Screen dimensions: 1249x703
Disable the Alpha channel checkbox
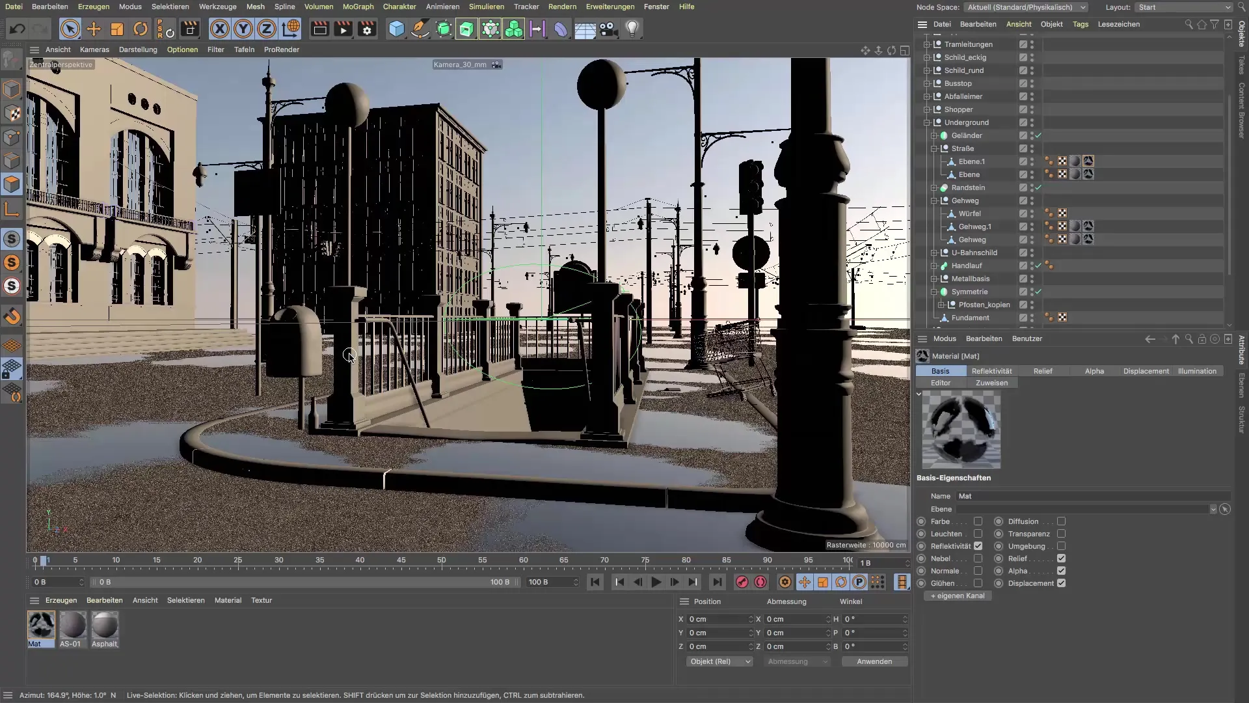1061,571
